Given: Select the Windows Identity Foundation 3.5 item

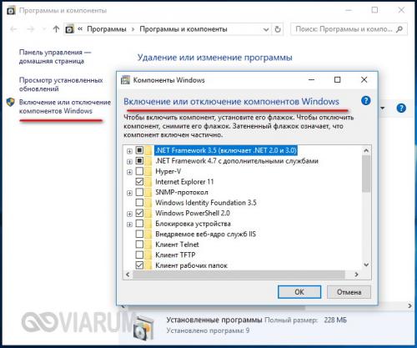Looking at the screenshot, I should tap(206, 203).
